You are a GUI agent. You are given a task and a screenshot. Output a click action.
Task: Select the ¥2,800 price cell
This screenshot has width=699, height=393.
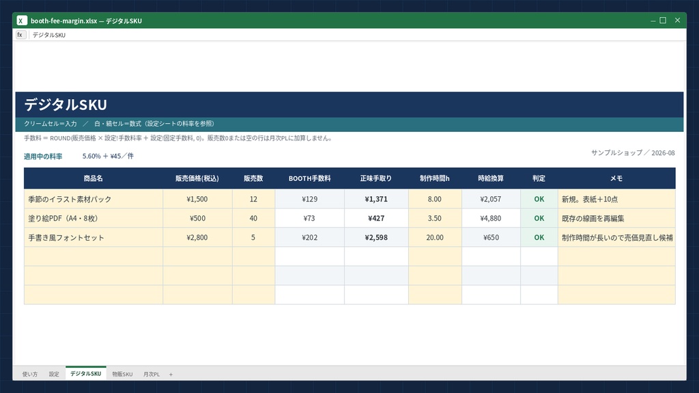[x=197, y=238]
